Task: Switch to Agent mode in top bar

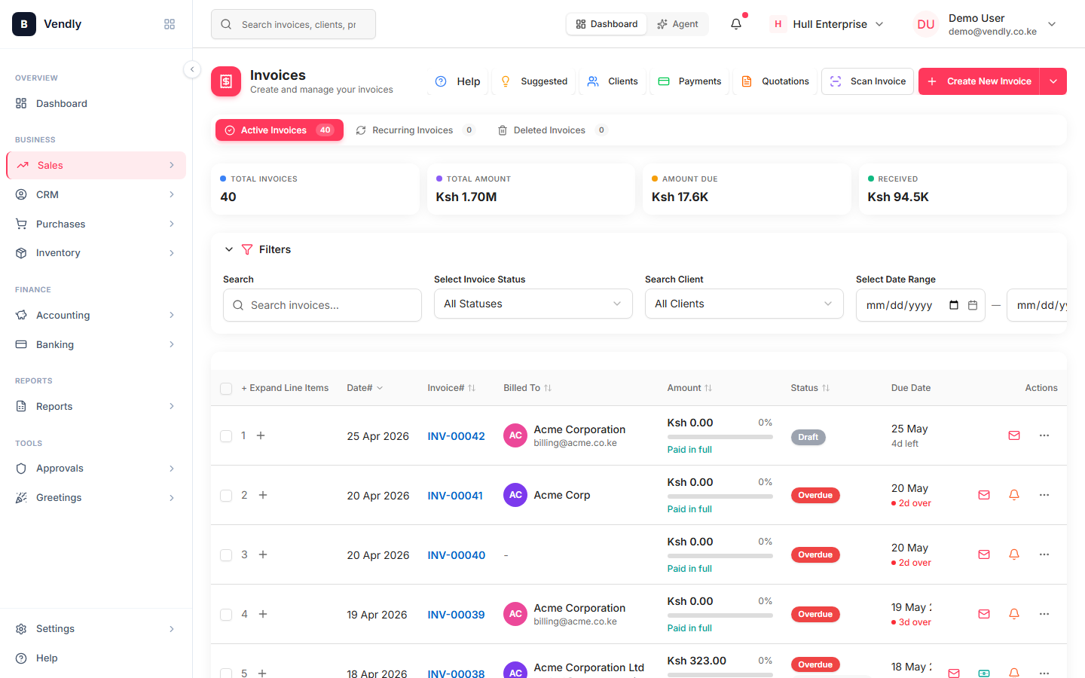Action: [x=677, y=24]
